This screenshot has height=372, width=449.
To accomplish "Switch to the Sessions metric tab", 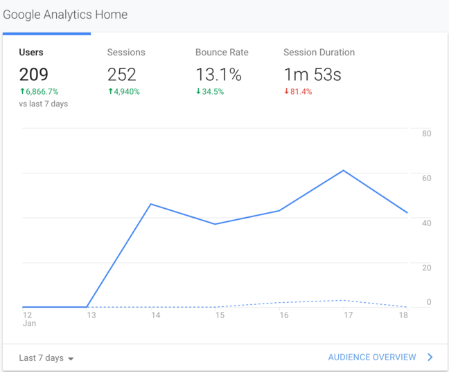I will [x=126, y=53].
